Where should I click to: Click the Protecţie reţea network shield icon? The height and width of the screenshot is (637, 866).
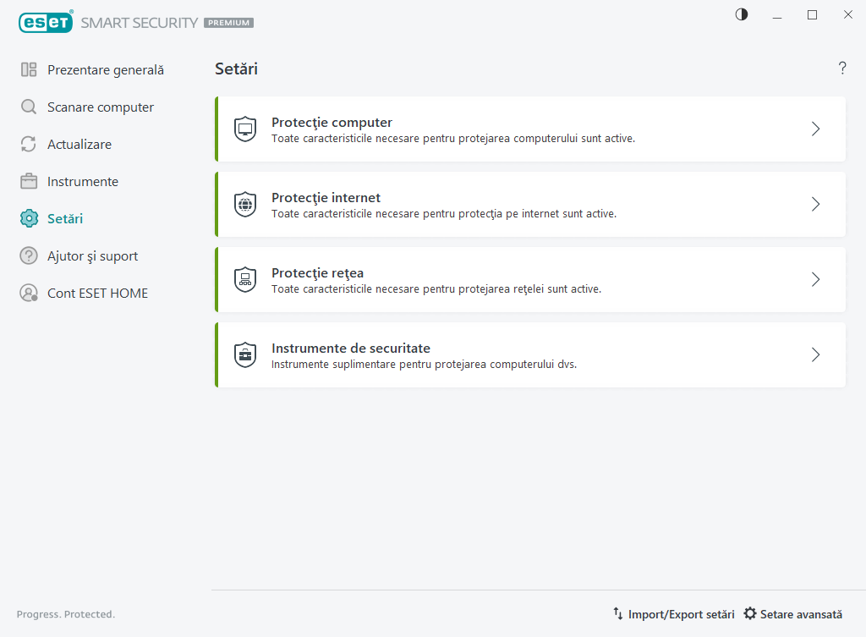244,280
